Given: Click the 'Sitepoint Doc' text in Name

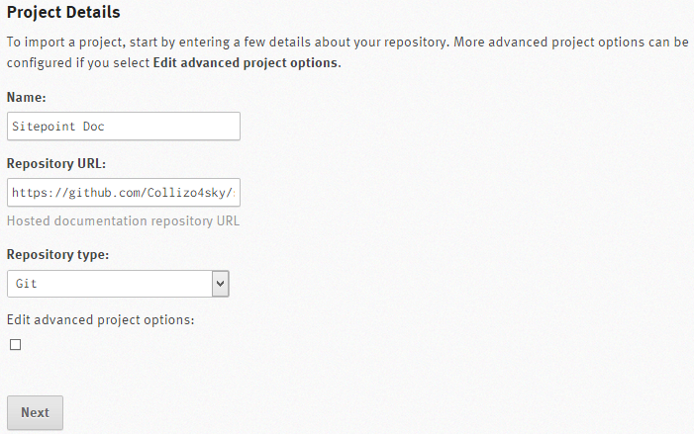Looking at the screenshot, I should click(x=58, y=127).
